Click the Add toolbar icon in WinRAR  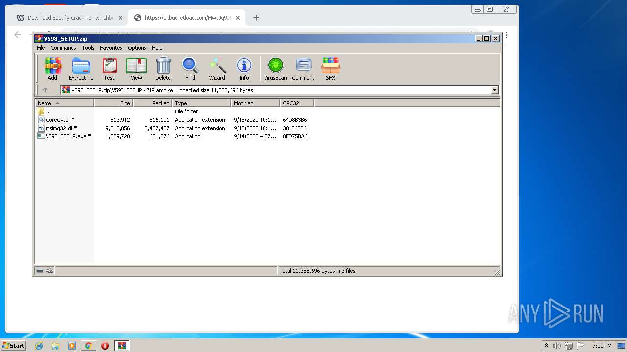click(52, 68)
